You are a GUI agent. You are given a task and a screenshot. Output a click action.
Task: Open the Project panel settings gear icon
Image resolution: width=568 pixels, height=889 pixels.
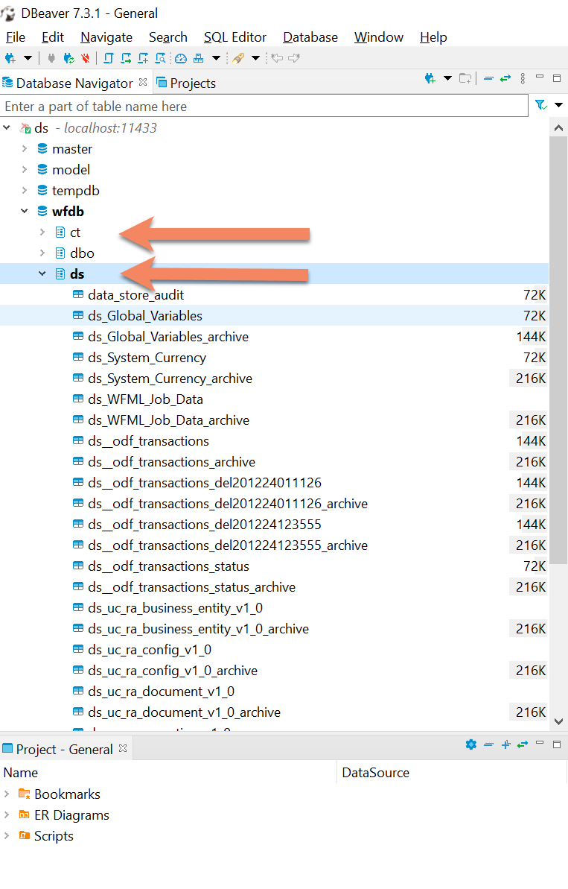click(x=470, y=744)
